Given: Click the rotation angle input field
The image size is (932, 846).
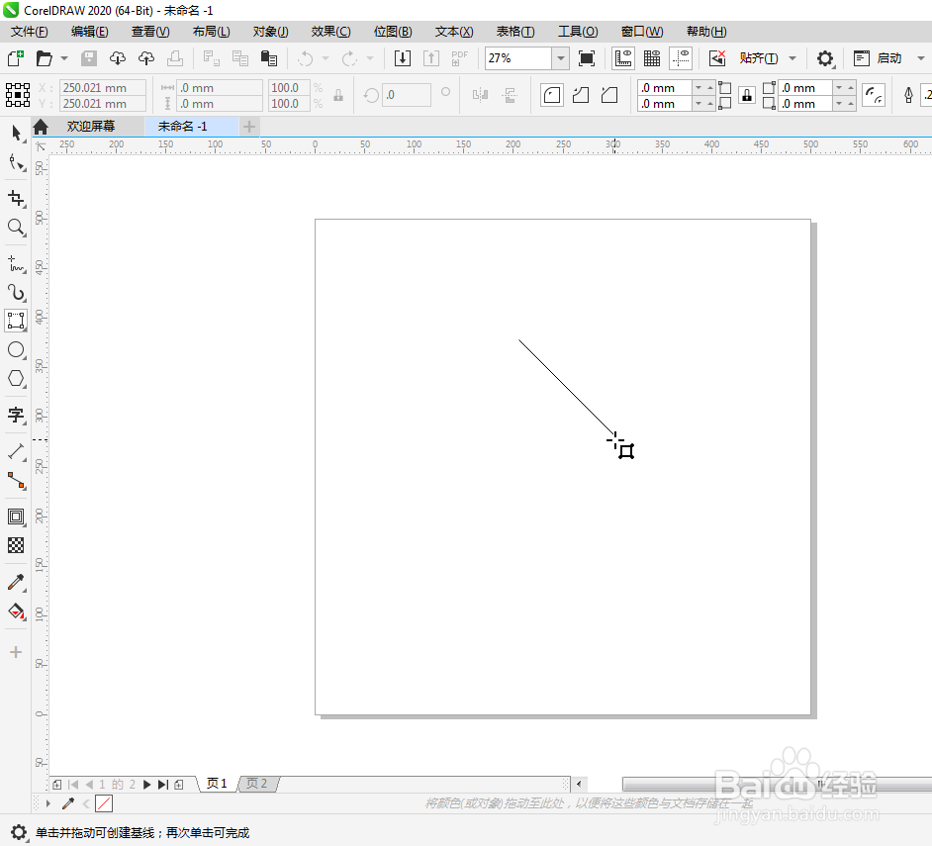Looking at the screenshot, I should point(407,95).
